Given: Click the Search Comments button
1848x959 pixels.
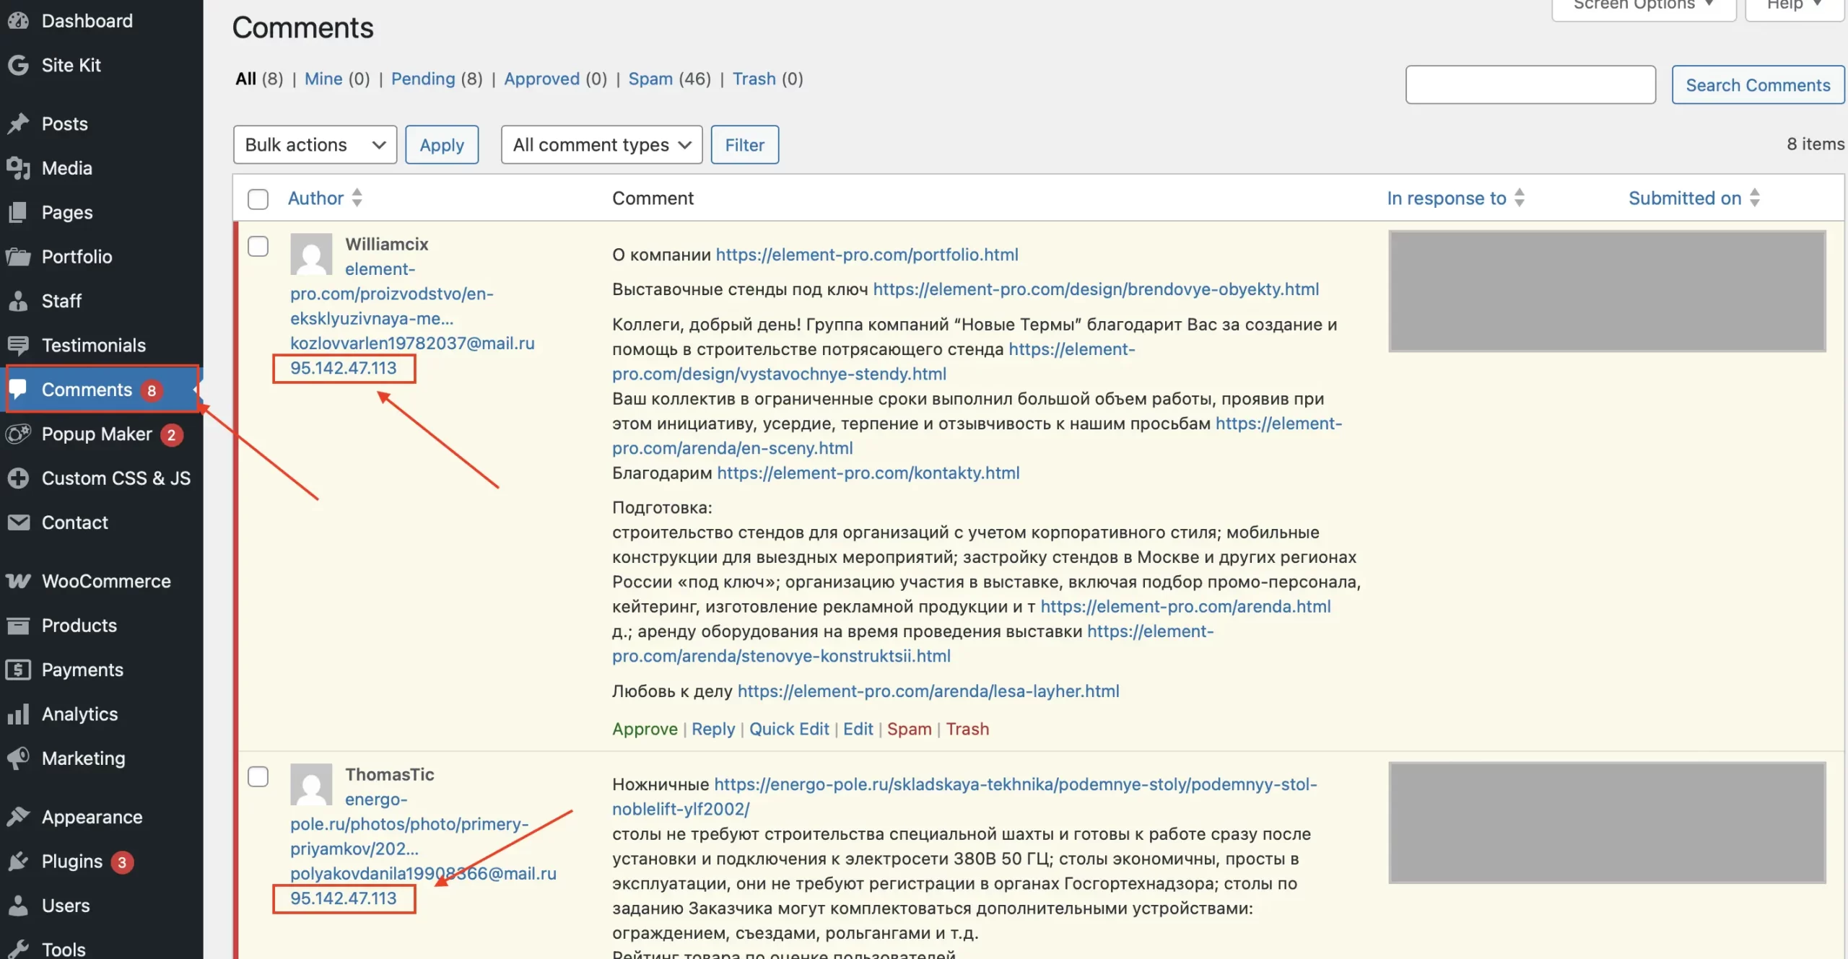Looking at the screenshot, I should pos(1756,84).
